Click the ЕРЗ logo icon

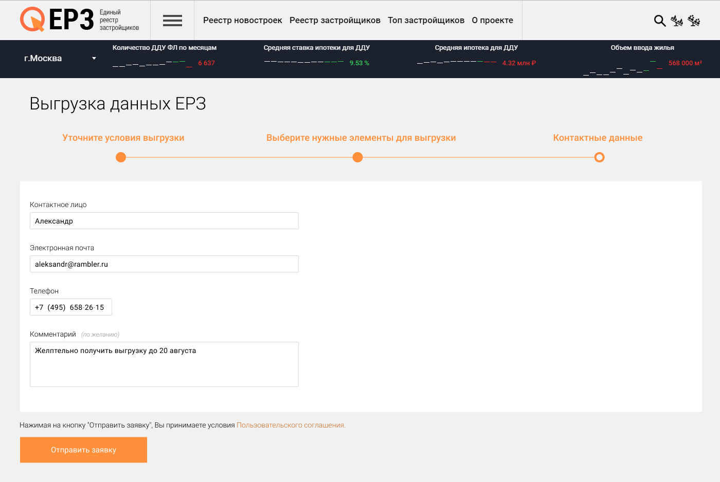pyautogui.click(x=32, y=20)
